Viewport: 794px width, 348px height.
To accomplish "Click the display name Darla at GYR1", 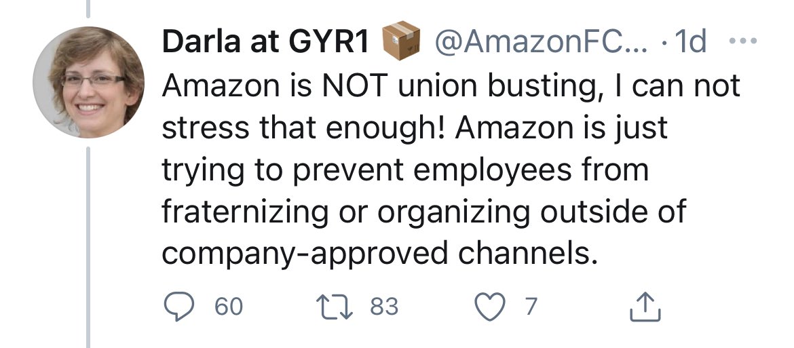I will point(266,43).
